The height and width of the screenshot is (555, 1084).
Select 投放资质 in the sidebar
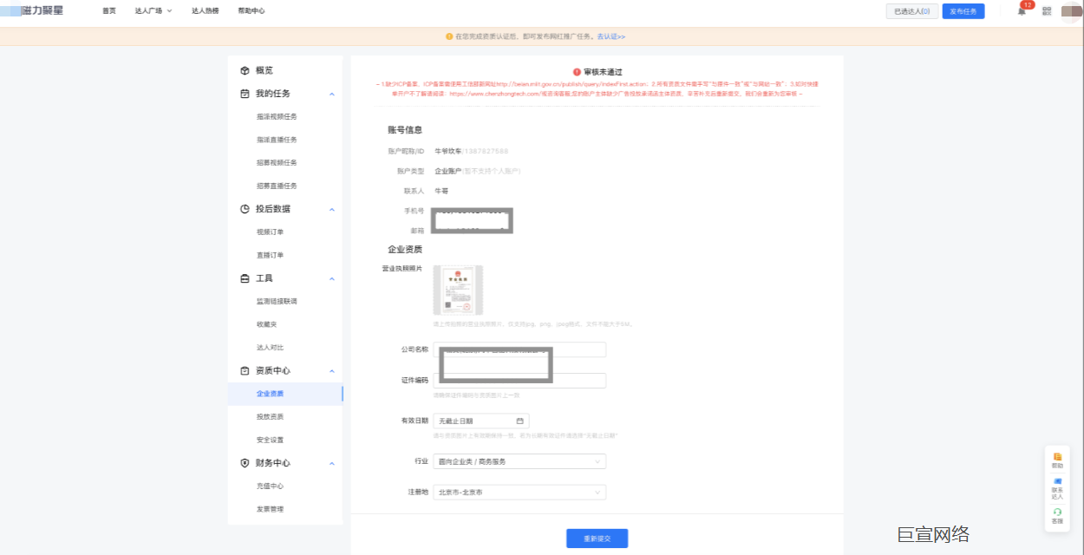tap(270, 417)
